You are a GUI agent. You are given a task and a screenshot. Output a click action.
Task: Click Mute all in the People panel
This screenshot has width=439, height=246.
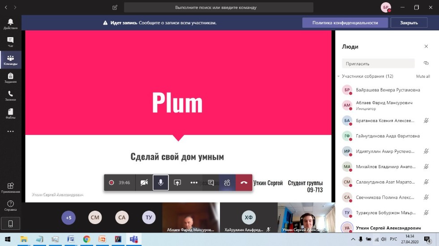[x=422, y=76]
